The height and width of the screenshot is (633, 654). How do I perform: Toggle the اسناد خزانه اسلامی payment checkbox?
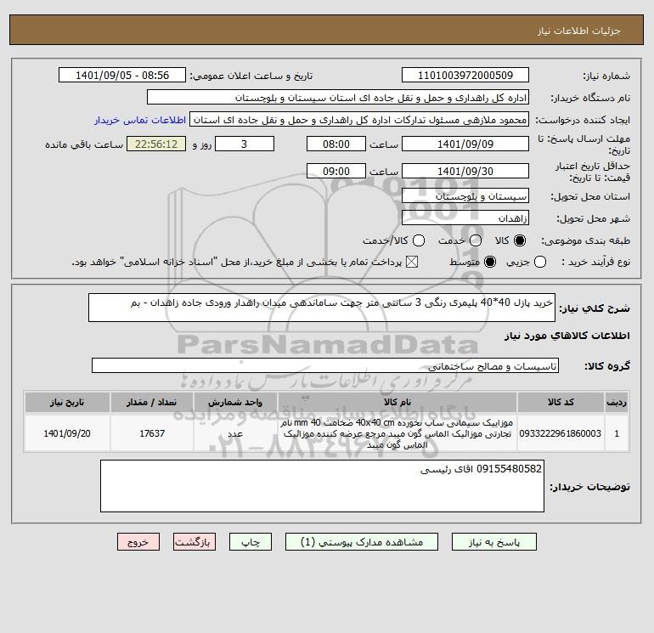(x=412, y=262)
